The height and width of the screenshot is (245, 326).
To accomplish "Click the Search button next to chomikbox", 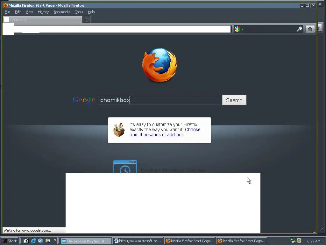I will point(234,100).
